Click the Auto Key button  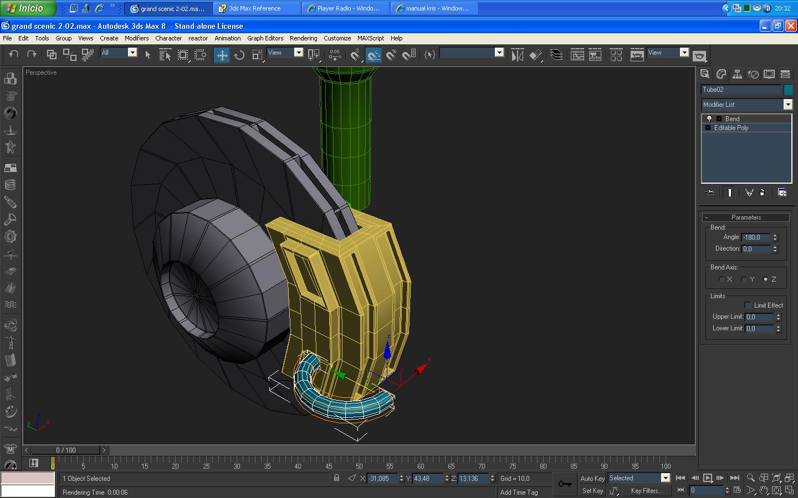592,479
